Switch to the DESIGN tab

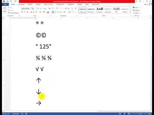pos(38,4)
